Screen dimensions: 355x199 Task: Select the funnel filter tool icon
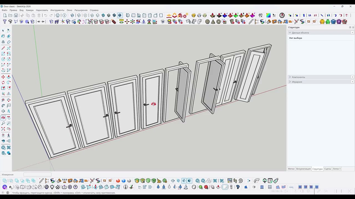tap(5, 22)
